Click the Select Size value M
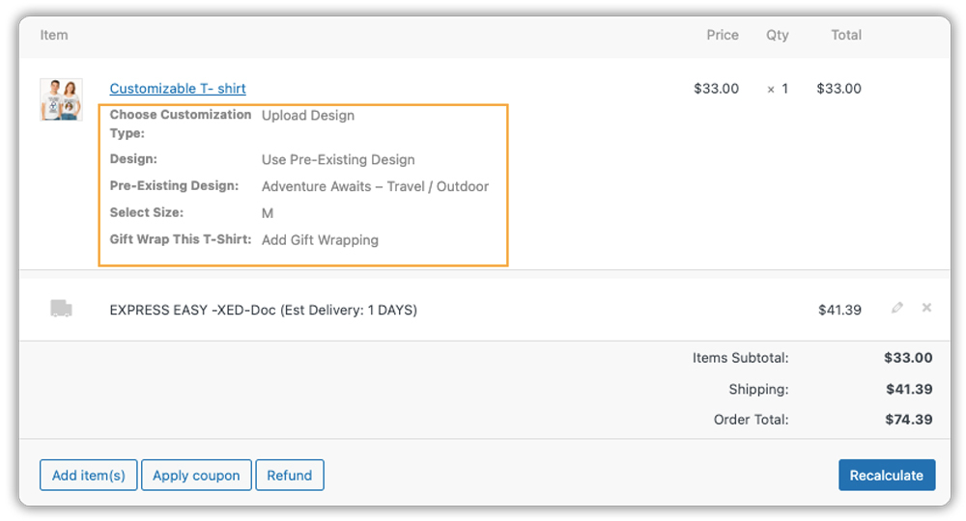The image size is (966, 521). click(268, 213)
